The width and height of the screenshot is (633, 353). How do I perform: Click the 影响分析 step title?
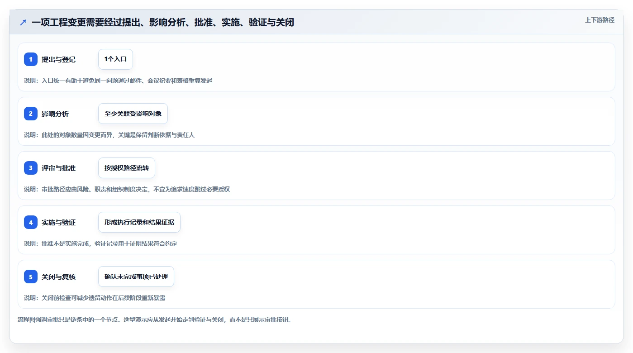pos(55,114)
